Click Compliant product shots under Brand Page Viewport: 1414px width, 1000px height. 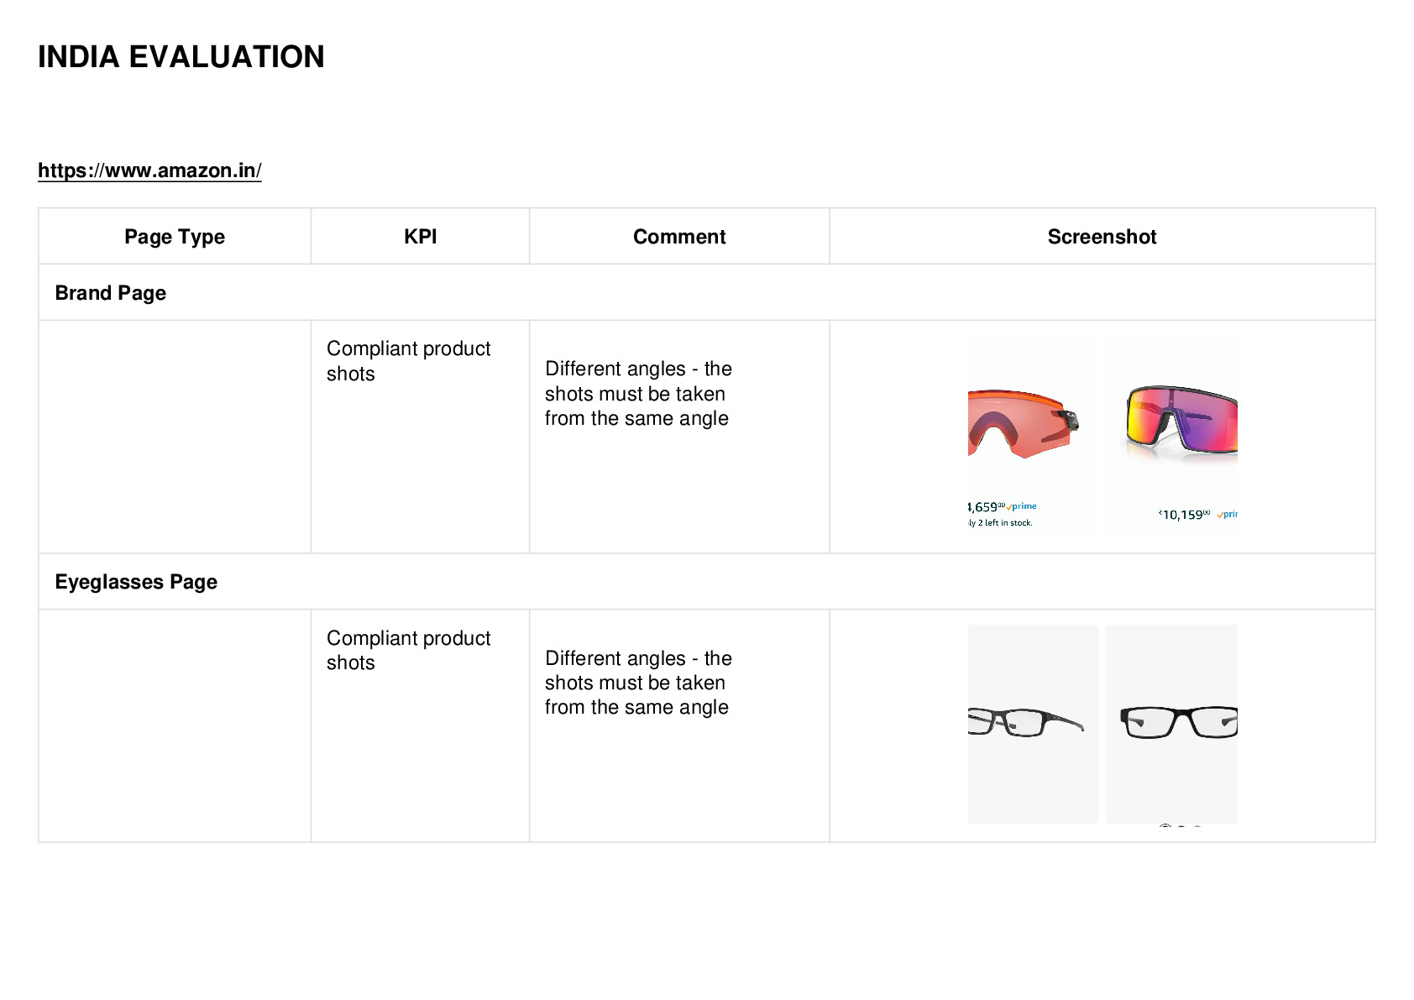(x=408, y=361)
